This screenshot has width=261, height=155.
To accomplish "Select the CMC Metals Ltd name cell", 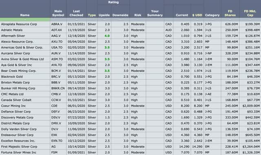I will click(x=12, y=94).
